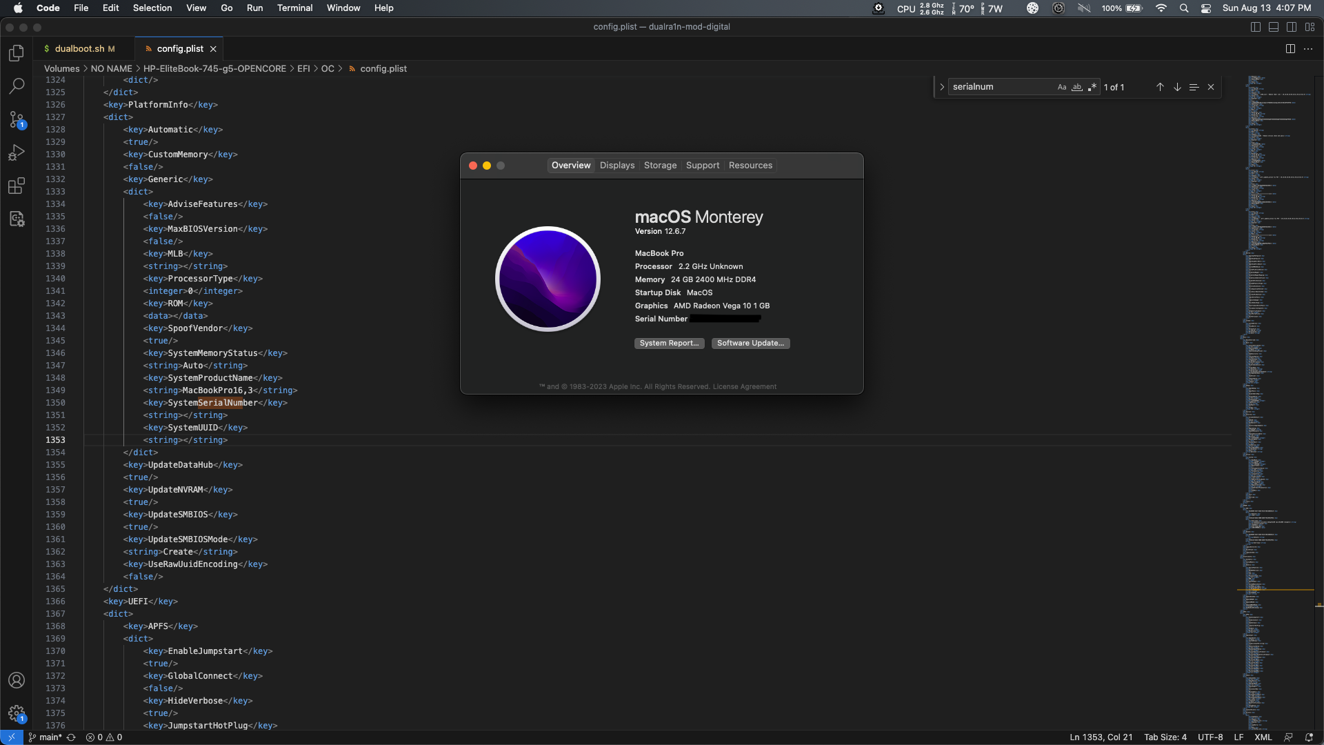Image resolution: width=1324 pixels, height=745 pixels.
Task: Toggle Use Regular Expression in find widget
Action: click(x=1092, y=87)
